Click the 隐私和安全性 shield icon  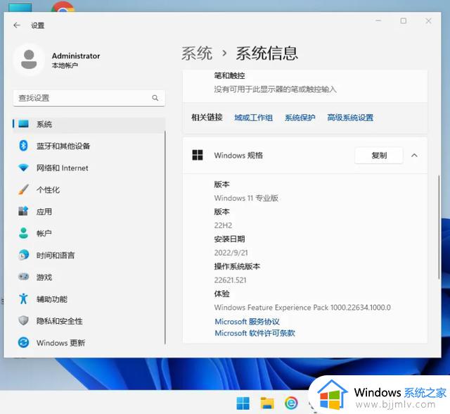click(x=23, y=320)
